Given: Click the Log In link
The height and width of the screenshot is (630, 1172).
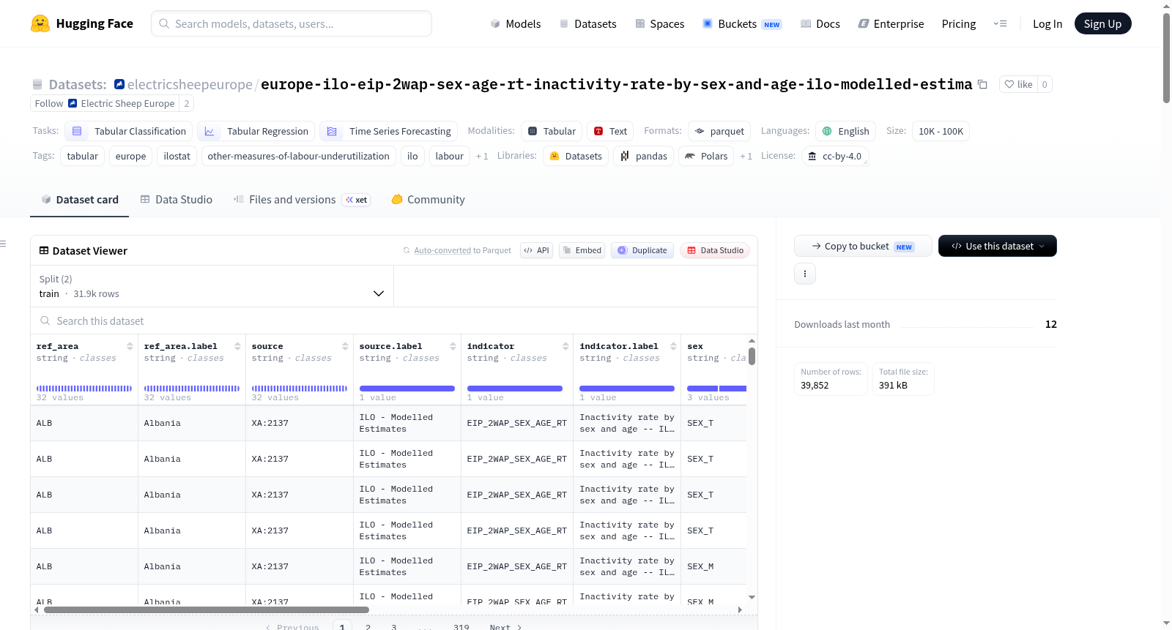Looking at the screenshot, I should click(x=1047, y=24).
